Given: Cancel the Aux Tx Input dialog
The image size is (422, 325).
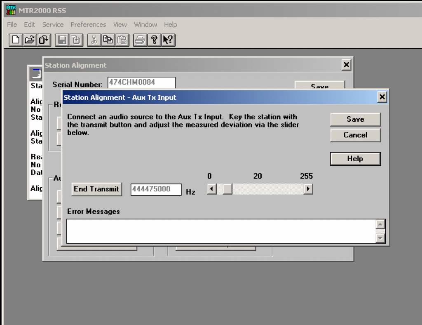Looking at the screenshot, I should [355, 135].
